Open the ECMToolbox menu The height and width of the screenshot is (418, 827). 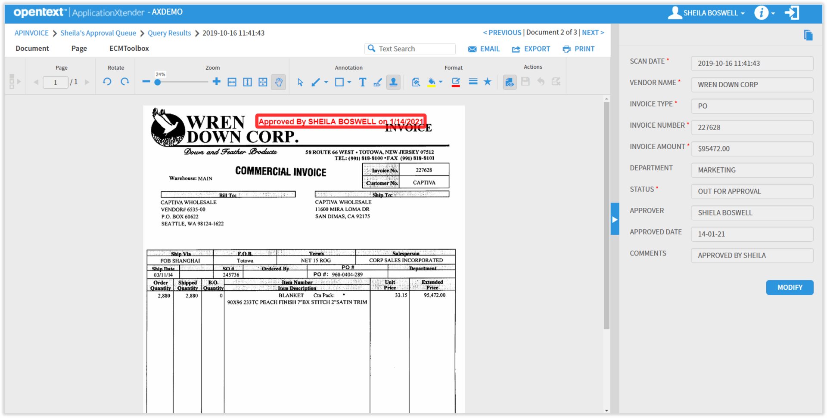129,49
